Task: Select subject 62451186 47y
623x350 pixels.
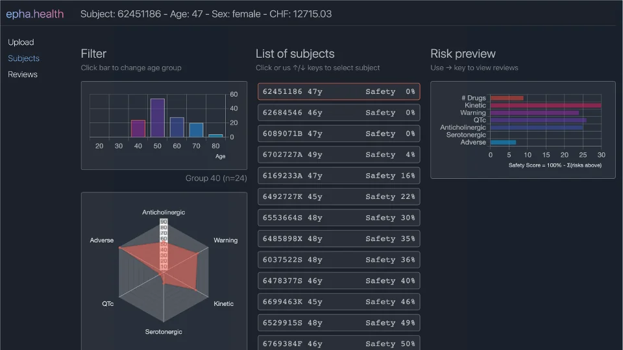Action: click(339, 91)
